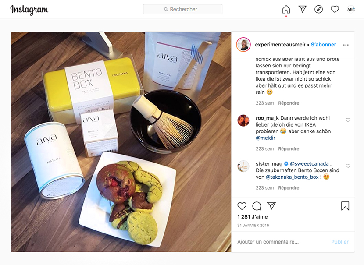
Task: Open activity heart icon in top navigation
Action: click(335, 9)
